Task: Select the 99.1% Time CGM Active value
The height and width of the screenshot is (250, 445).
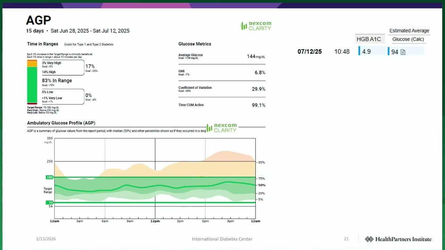Action: (259, 105)
